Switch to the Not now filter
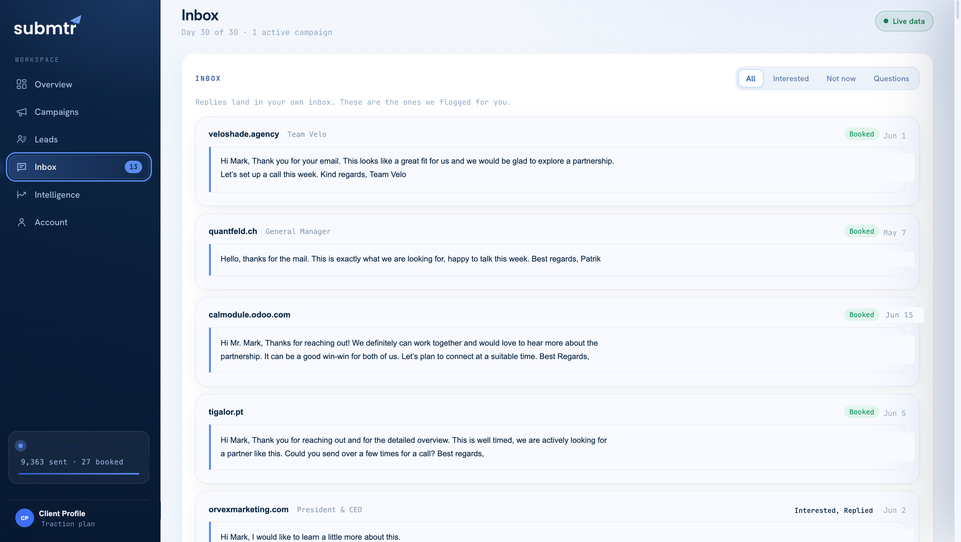 841,78
